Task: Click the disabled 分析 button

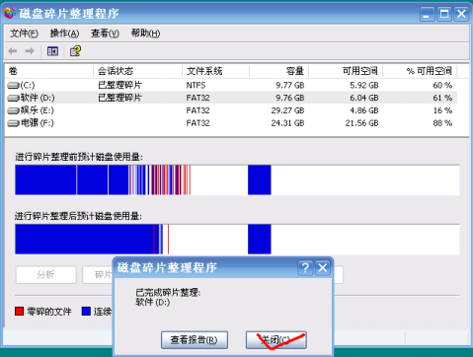Action: coord(46,274)
